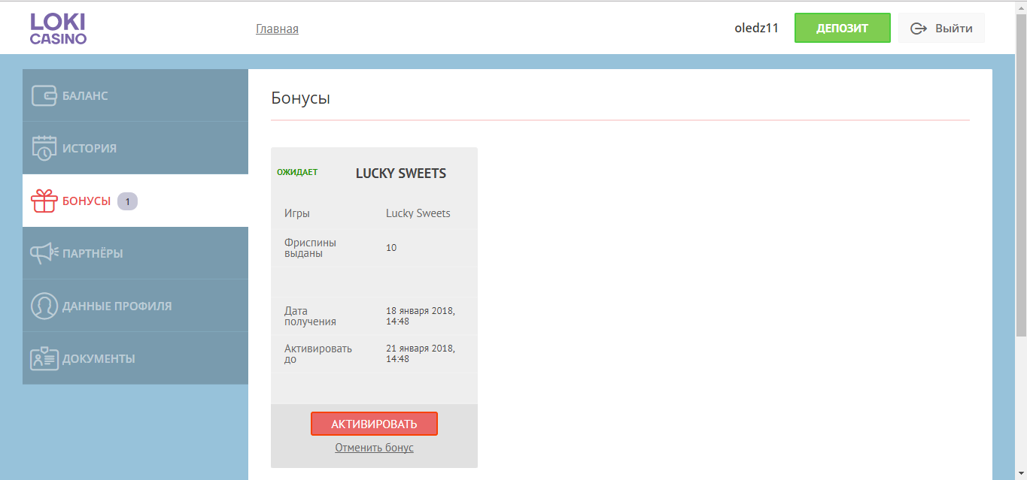The width and height of the screenshot is (1027, 480).
Task: Click the megaphone icon beside Партнёры
Action: 44,253
